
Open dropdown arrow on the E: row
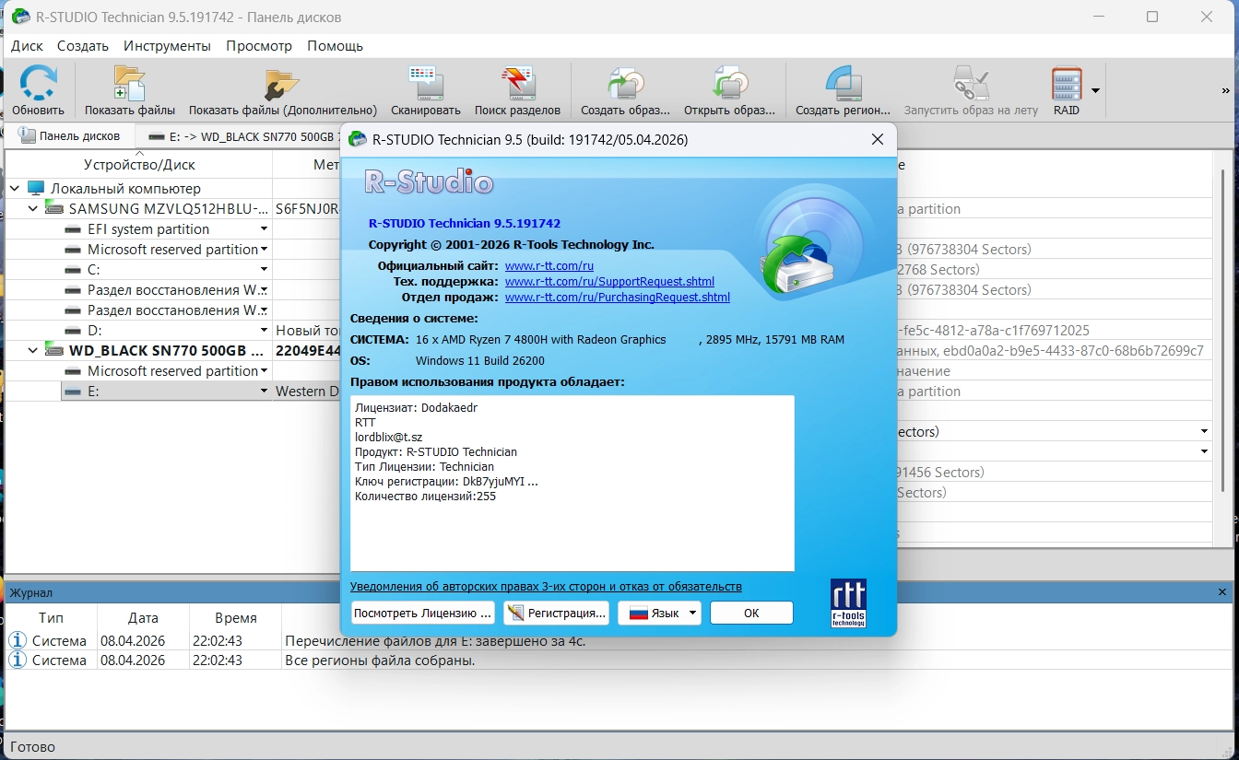click(x=264, y=391)
